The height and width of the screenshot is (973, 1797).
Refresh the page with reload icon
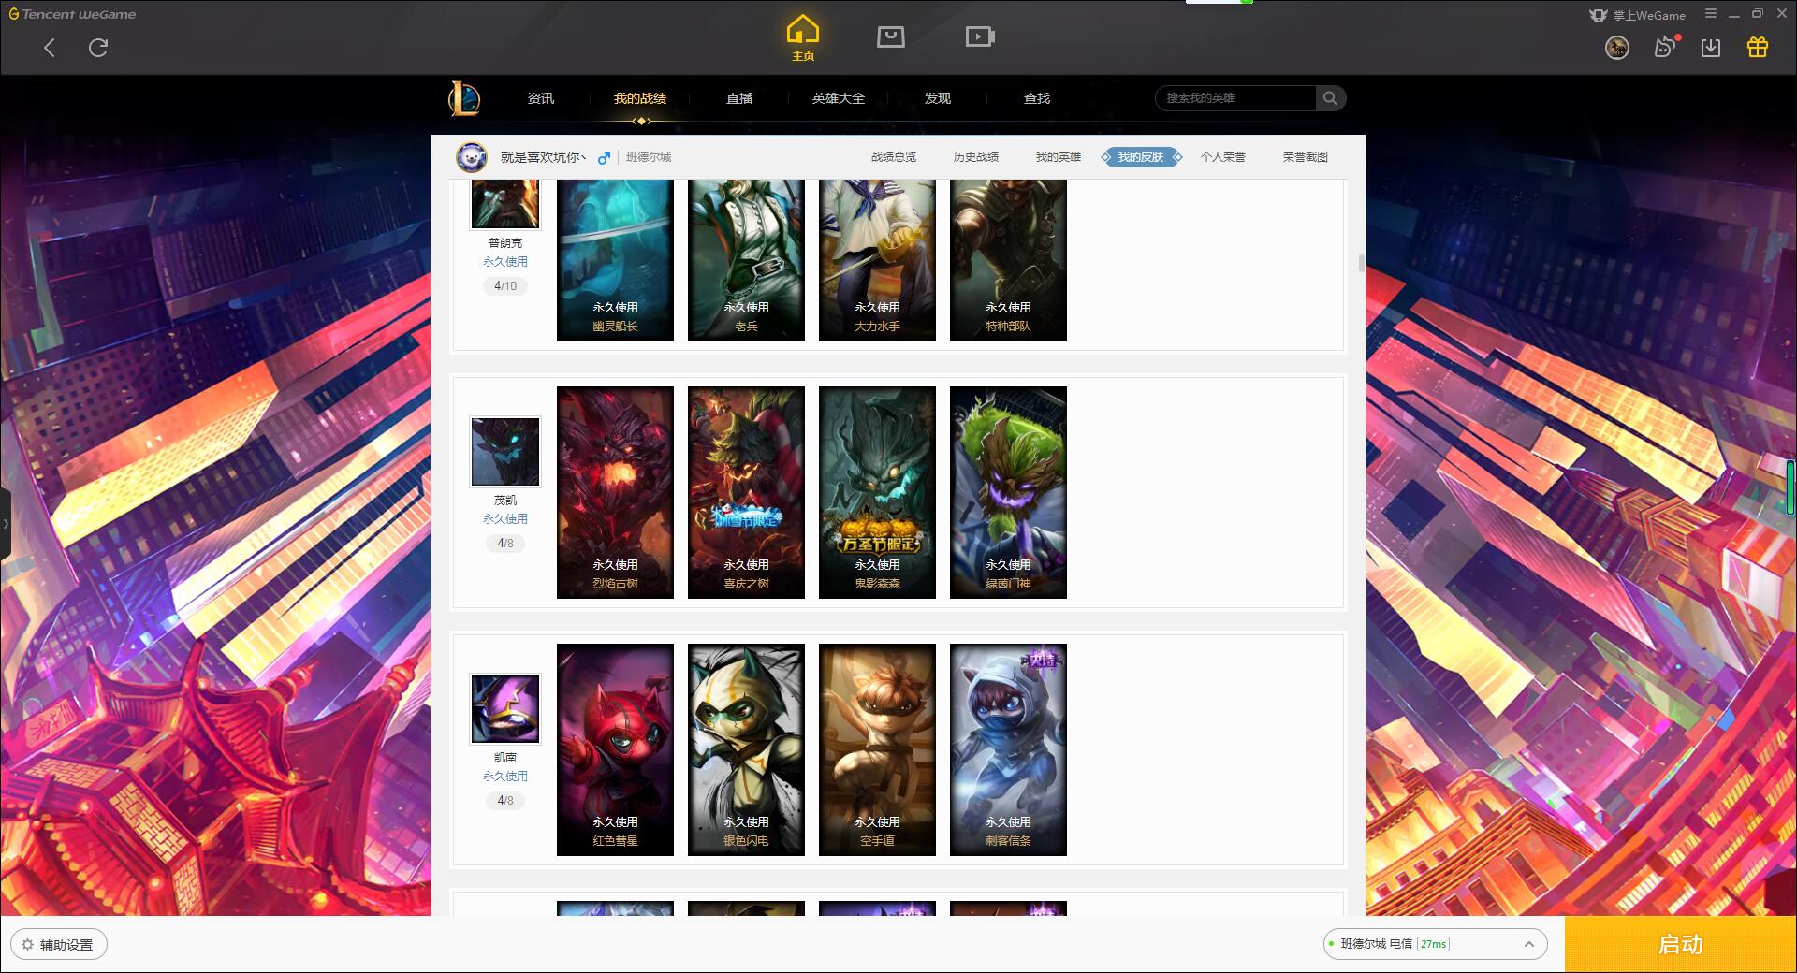click(98, 48)
